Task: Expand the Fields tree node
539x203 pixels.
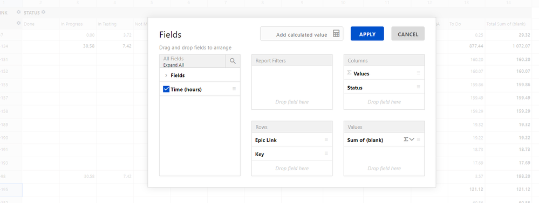Action: point(166,75)
